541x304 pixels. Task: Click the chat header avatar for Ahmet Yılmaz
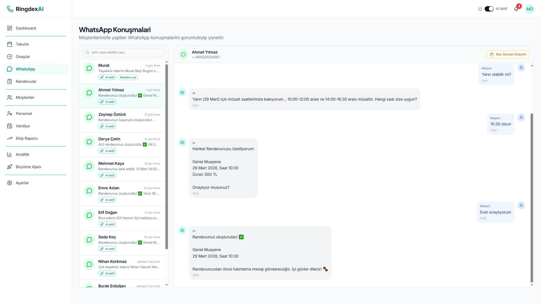pos(183,54)
